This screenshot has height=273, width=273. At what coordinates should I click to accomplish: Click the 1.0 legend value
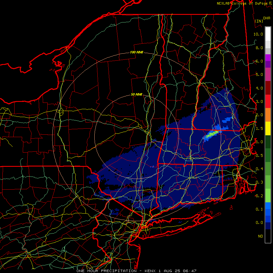click(259, 142)
